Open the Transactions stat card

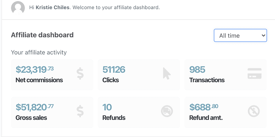[x=225, y=75]
